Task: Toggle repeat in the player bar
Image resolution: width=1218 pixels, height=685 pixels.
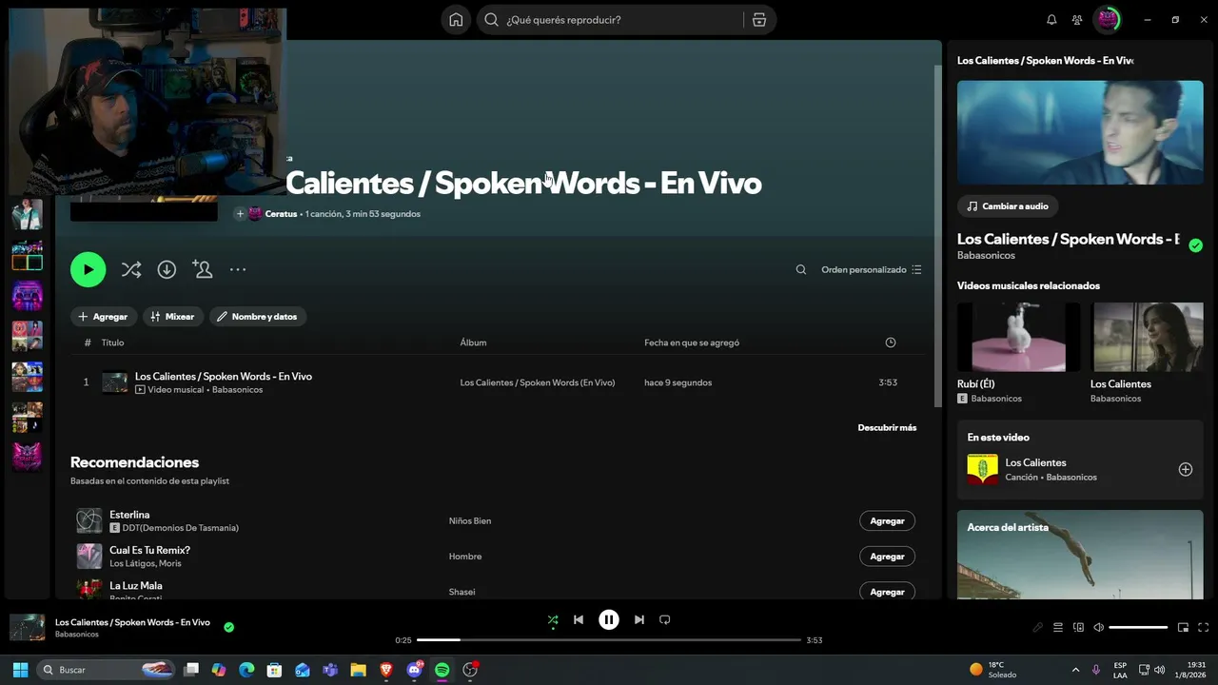Action: [665, 620]
